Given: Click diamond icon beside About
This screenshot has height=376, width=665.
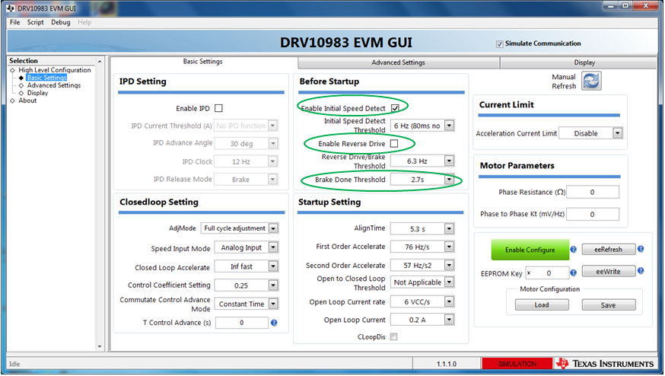Looking at the screenshot, I should [x=12, y=100].
